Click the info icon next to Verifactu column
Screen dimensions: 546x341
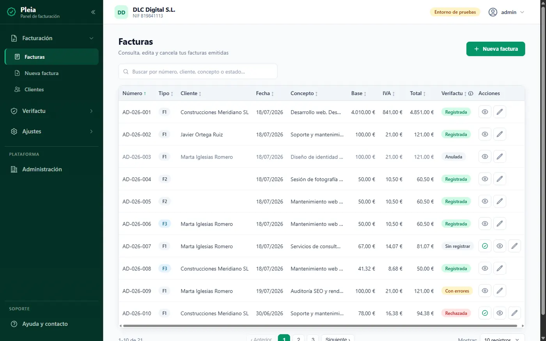click(471, 94)
